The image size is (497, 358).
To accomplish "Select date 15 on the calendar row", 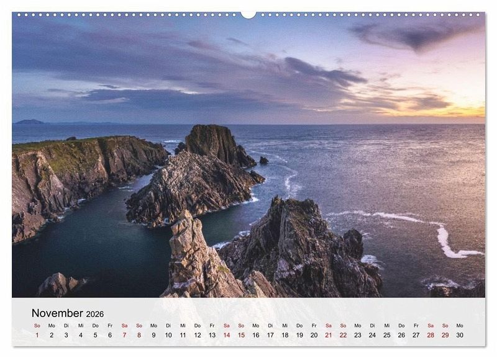I will click(x=241, y=335).
